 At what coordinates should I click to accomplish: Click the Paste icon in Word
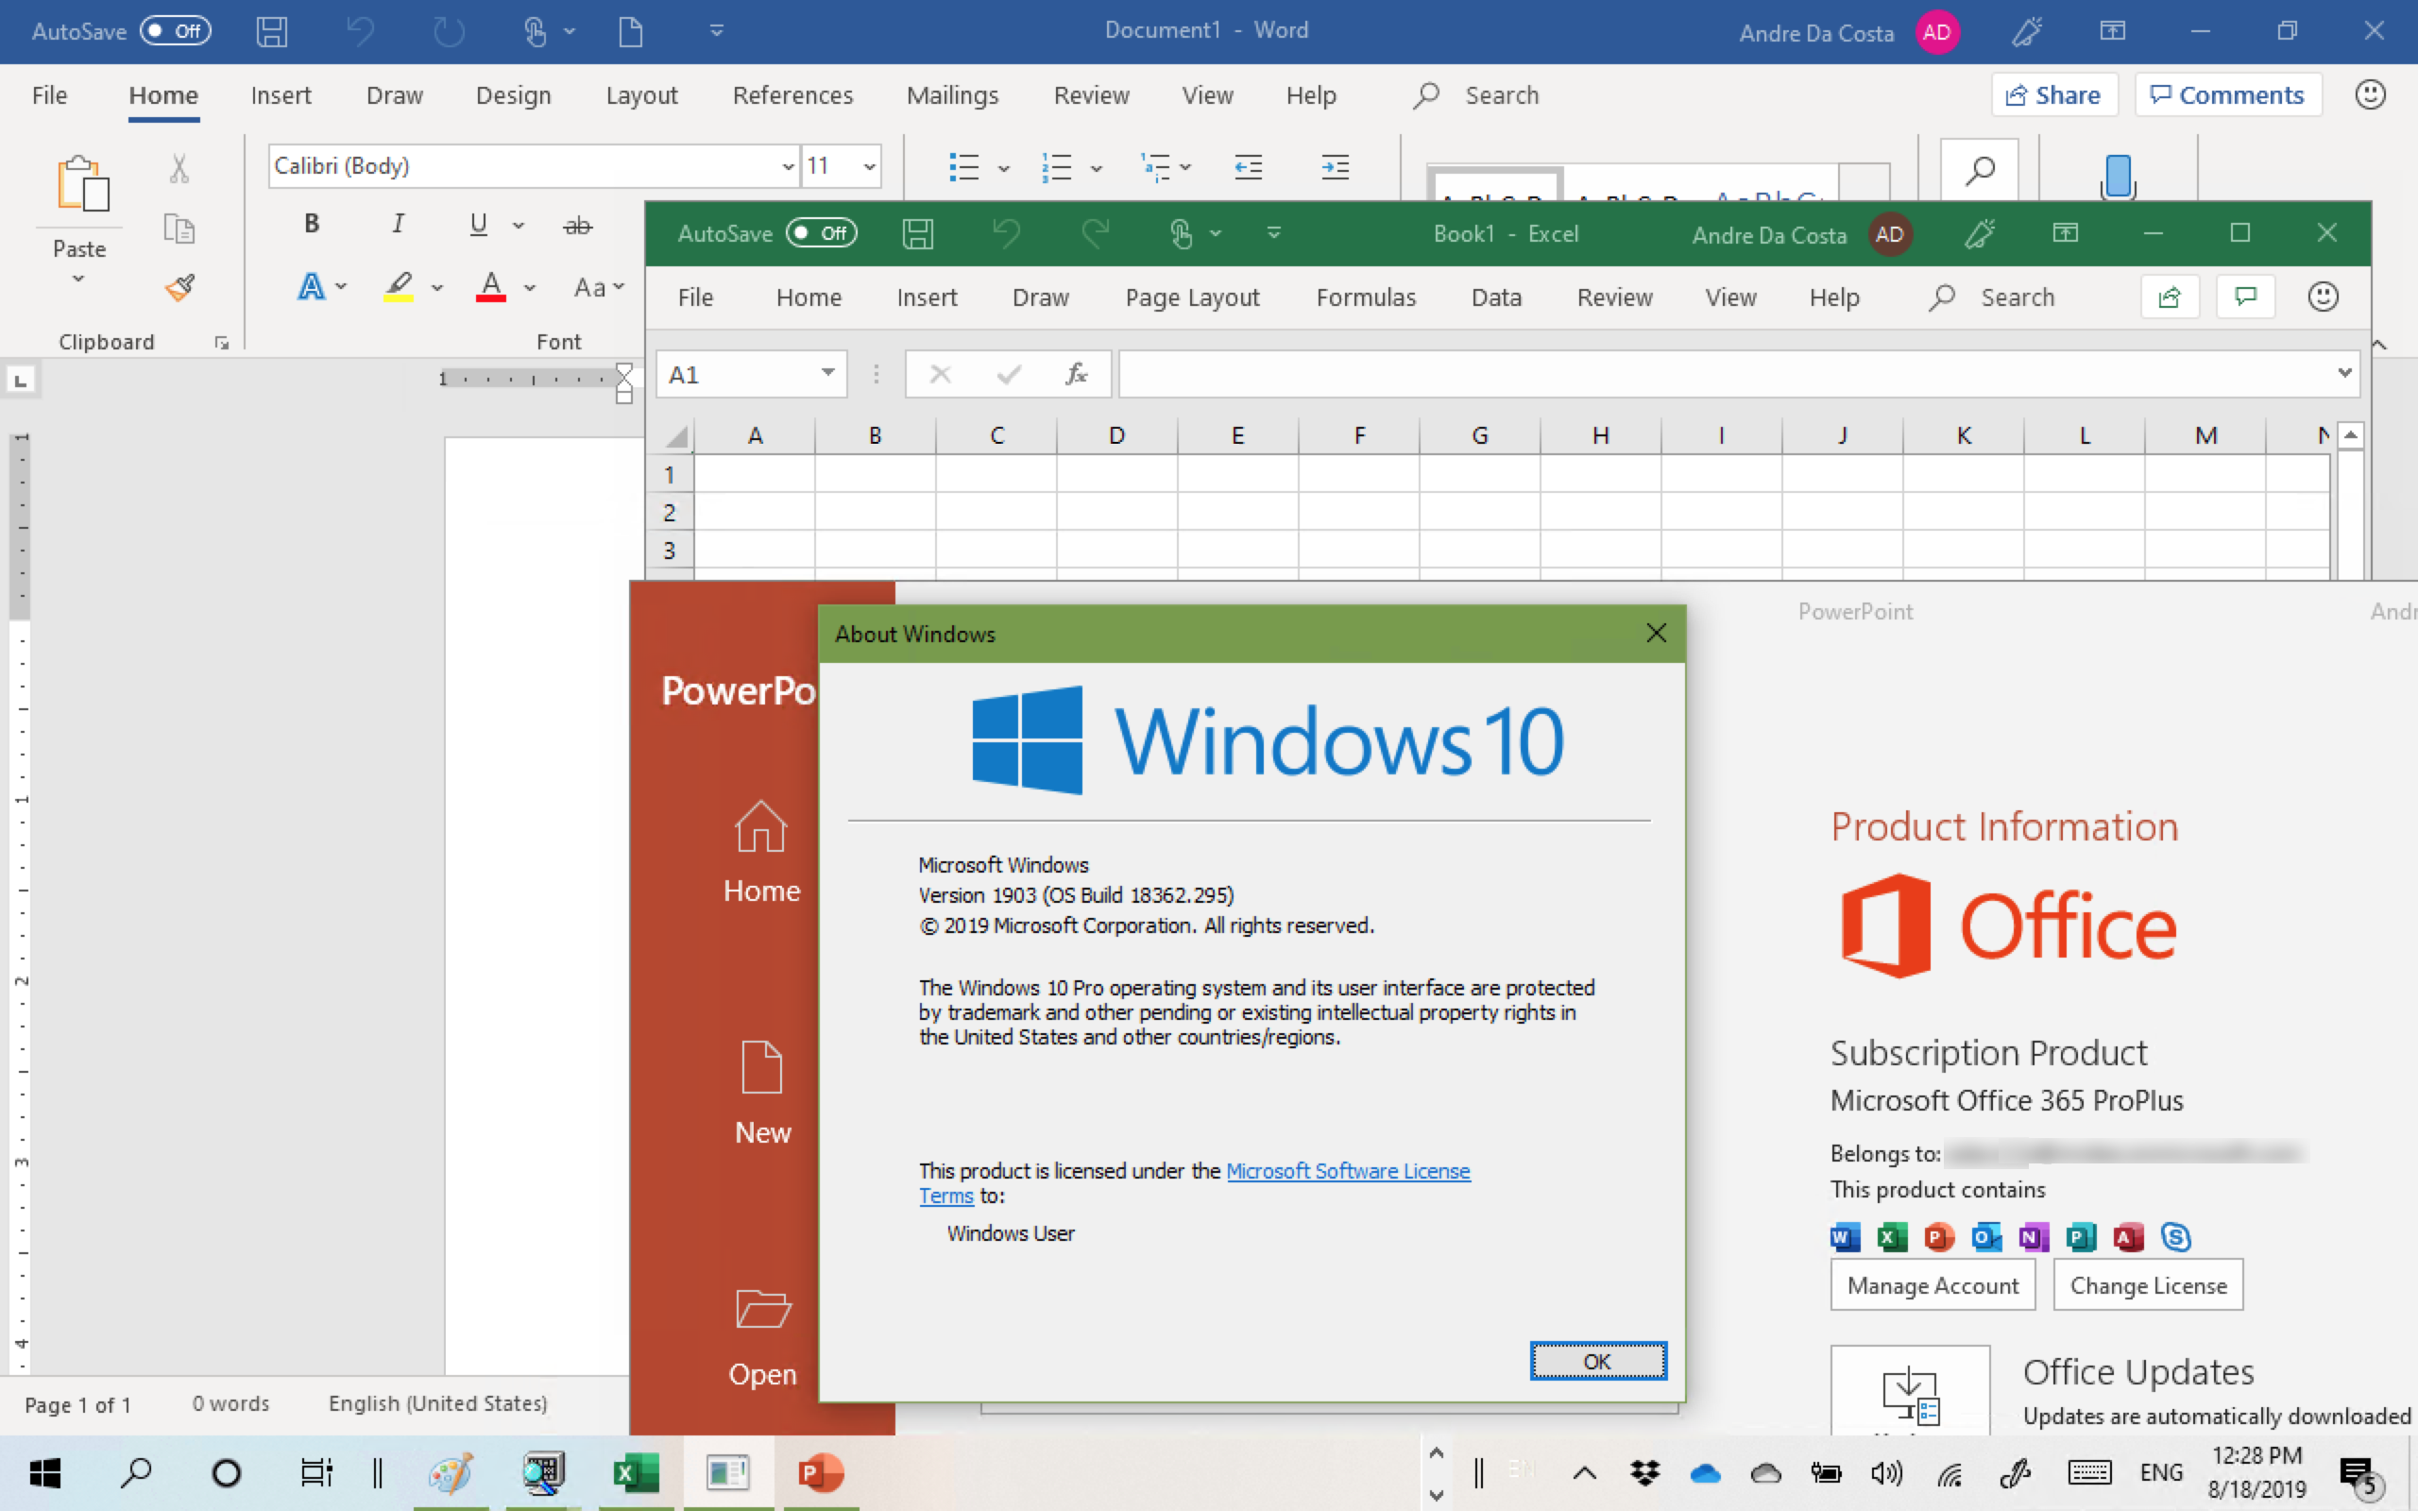click(82, 184)
